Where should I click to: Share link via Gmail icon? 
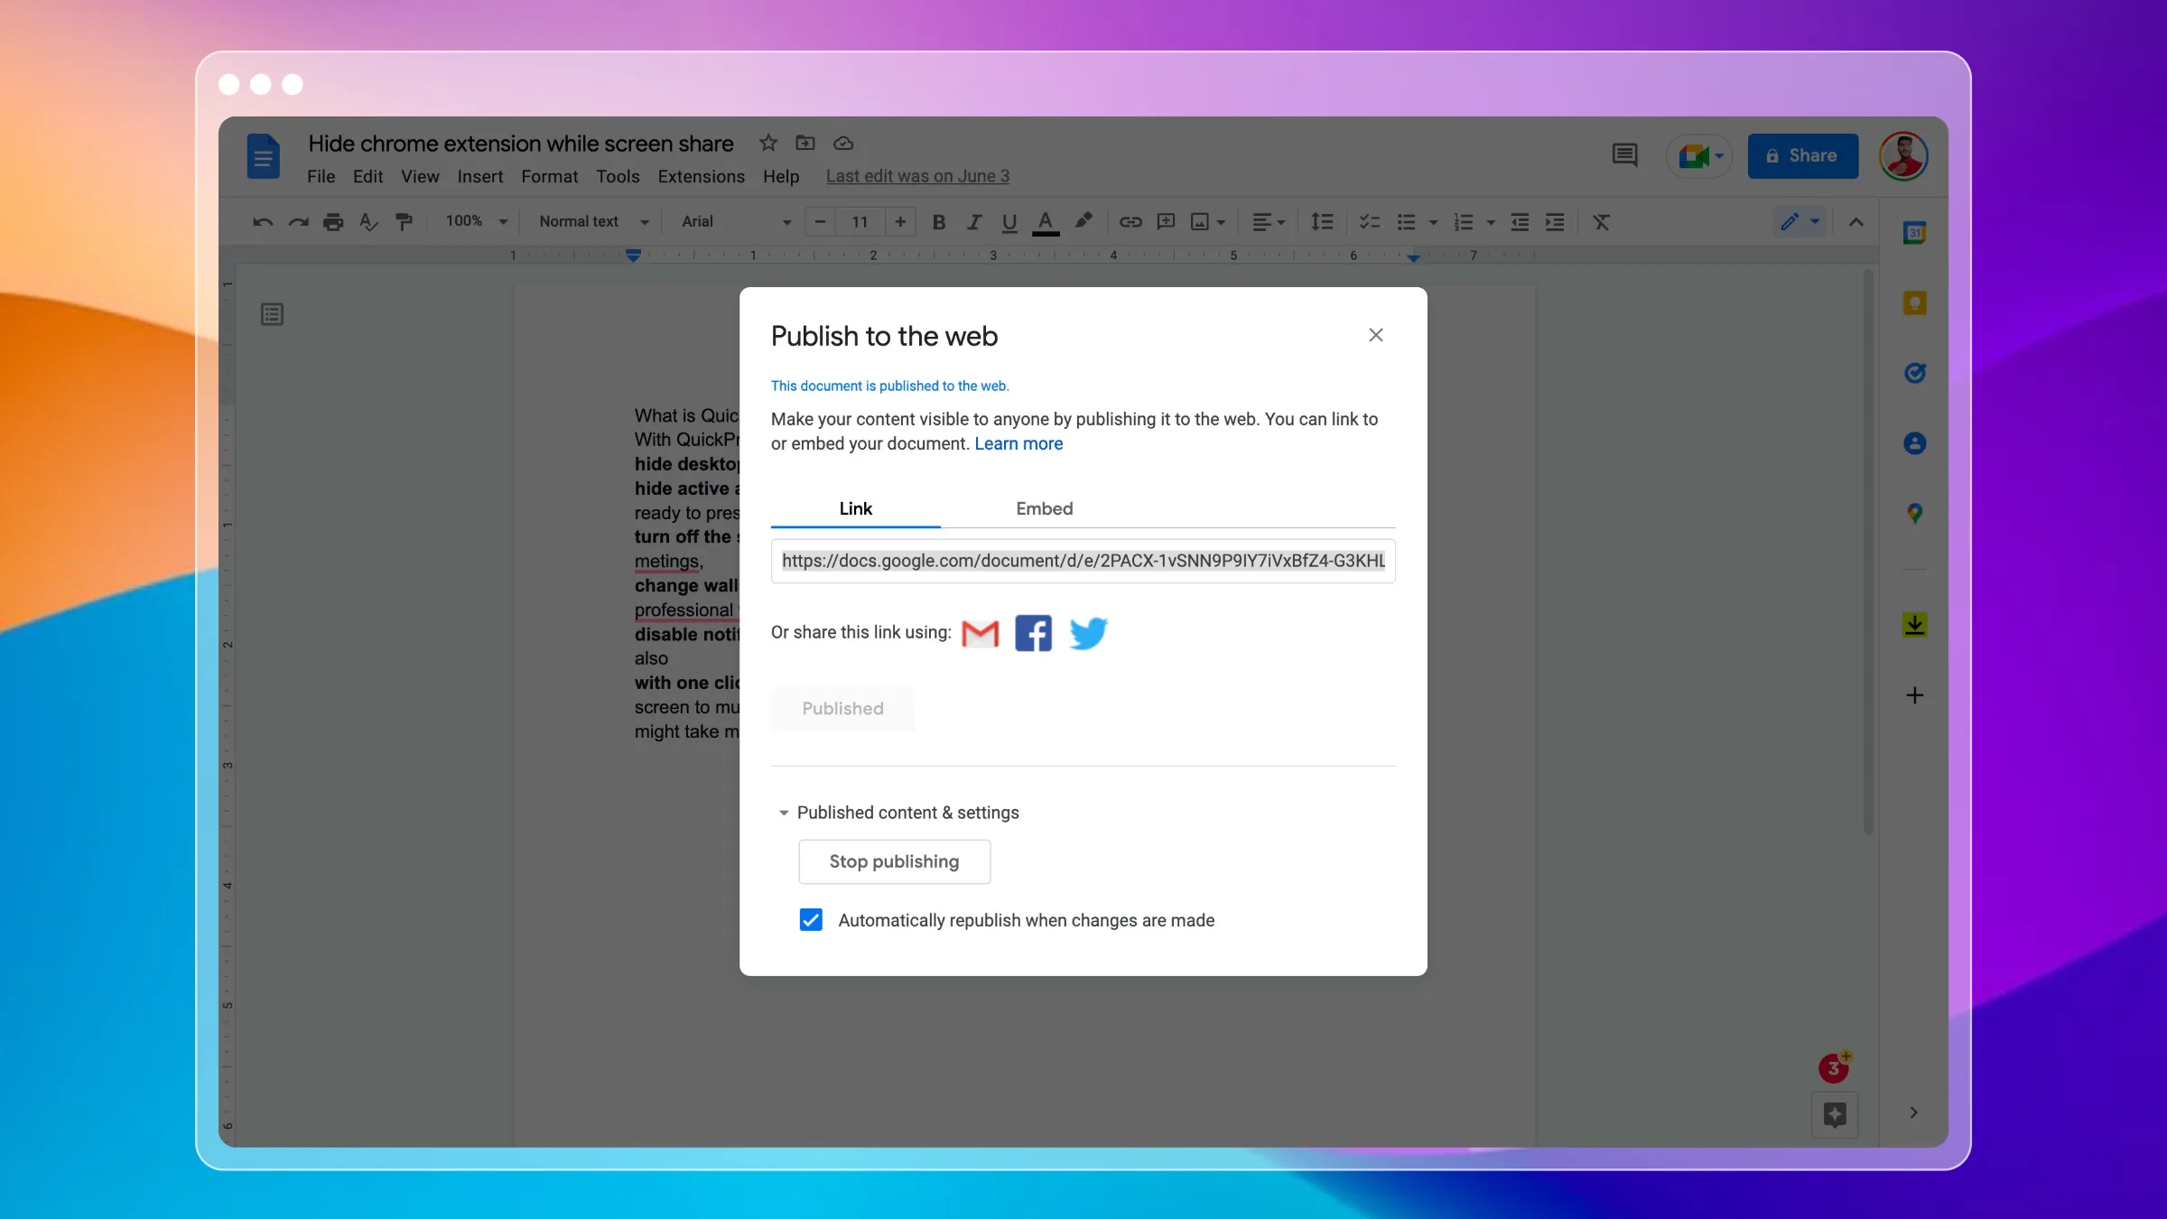point(980,633)
